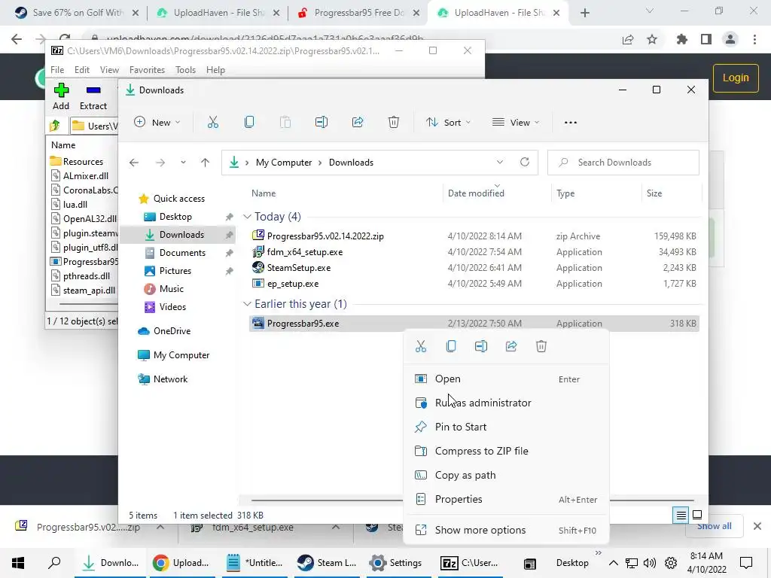This screenshot has height=578, width=771.
Task: Delete trash icon in the context menu
Action: coord(541,346)
